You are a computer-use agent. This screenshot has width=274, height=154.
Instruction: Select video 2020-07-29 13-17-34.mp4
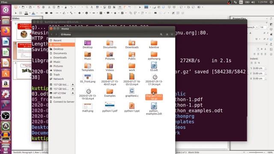154,80
